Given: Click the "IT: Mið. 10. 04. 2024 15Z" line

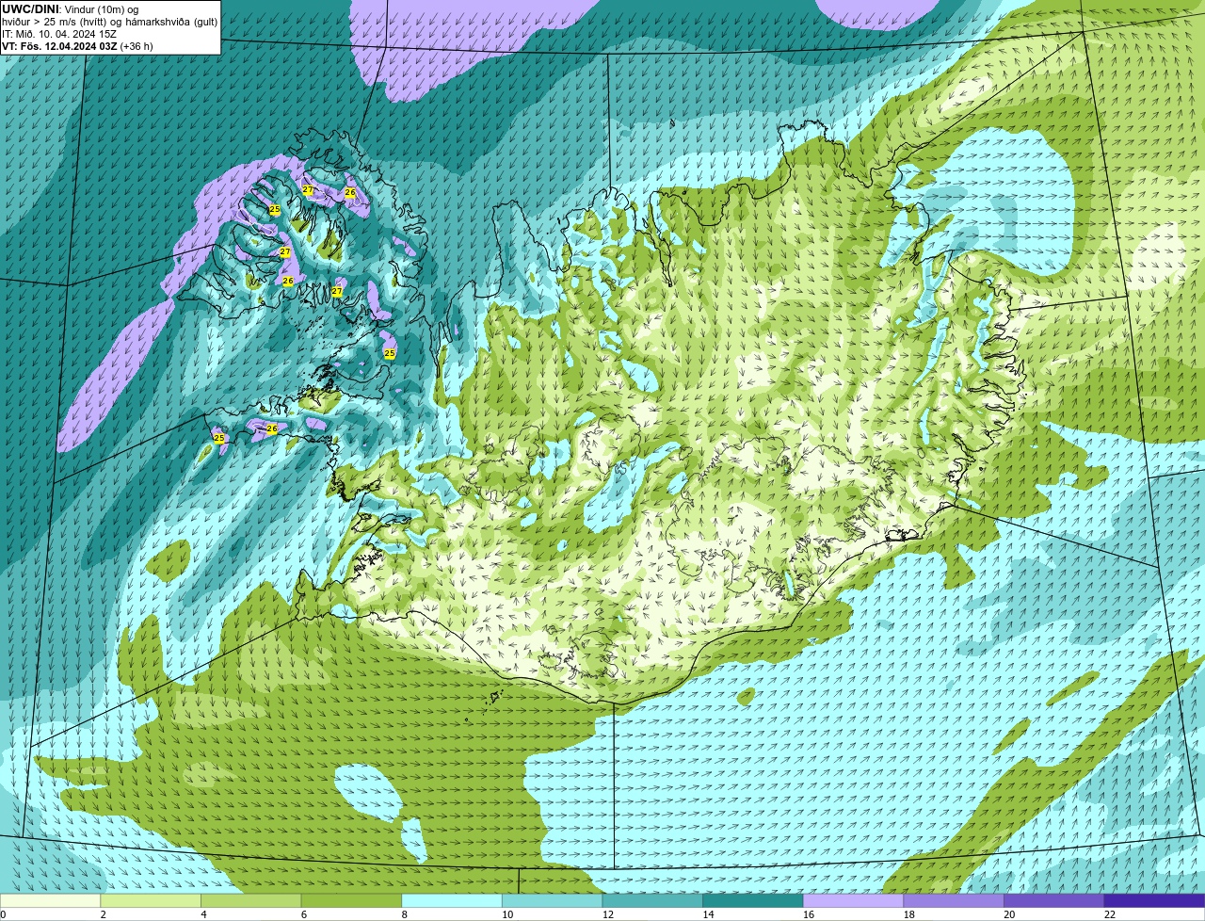Looking at the screenshot, I should [59, 33].
